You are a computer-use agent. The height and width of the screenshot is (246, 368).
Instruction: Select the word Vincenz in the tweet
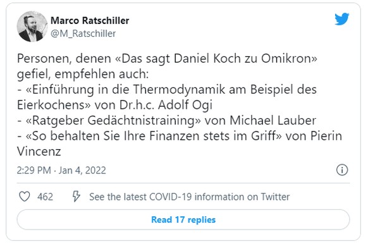[39, 151]
